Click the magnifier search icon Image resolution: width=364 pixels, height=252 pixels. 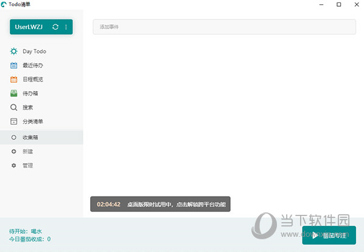[x=14, y=108]
